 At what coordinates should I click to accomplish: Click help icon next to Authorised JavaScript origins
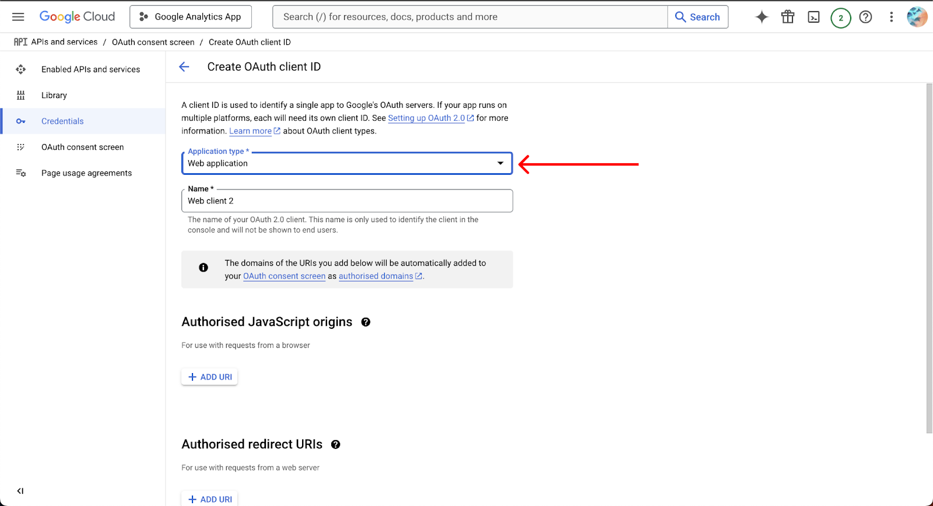(366, 322)
